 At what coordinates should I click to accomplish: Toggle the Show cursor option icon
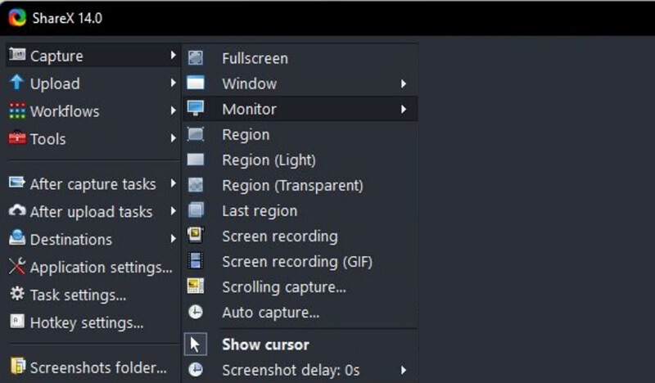[x=196, y=345]
